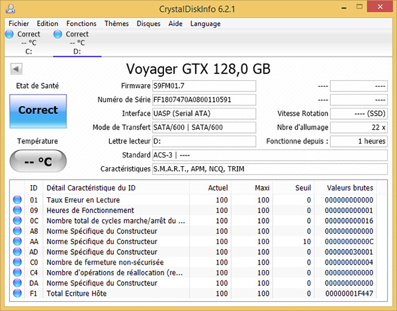The image size is (397, 311).
Task: Click the Caractéristiques field S.M.A.R.T., APM, NCQ, TRIM
Action: coord(270,169)
